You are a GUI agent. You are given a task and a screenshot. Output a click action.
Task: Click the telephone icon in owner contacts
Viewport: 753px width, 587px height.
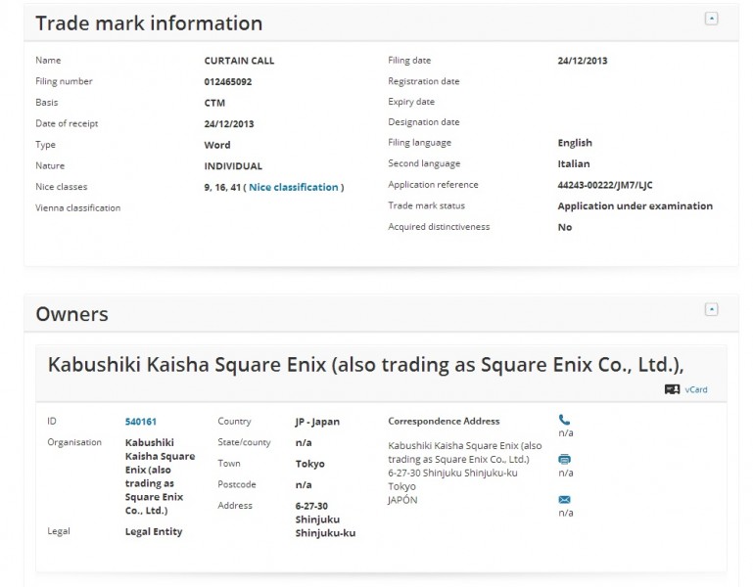point(564,420)
